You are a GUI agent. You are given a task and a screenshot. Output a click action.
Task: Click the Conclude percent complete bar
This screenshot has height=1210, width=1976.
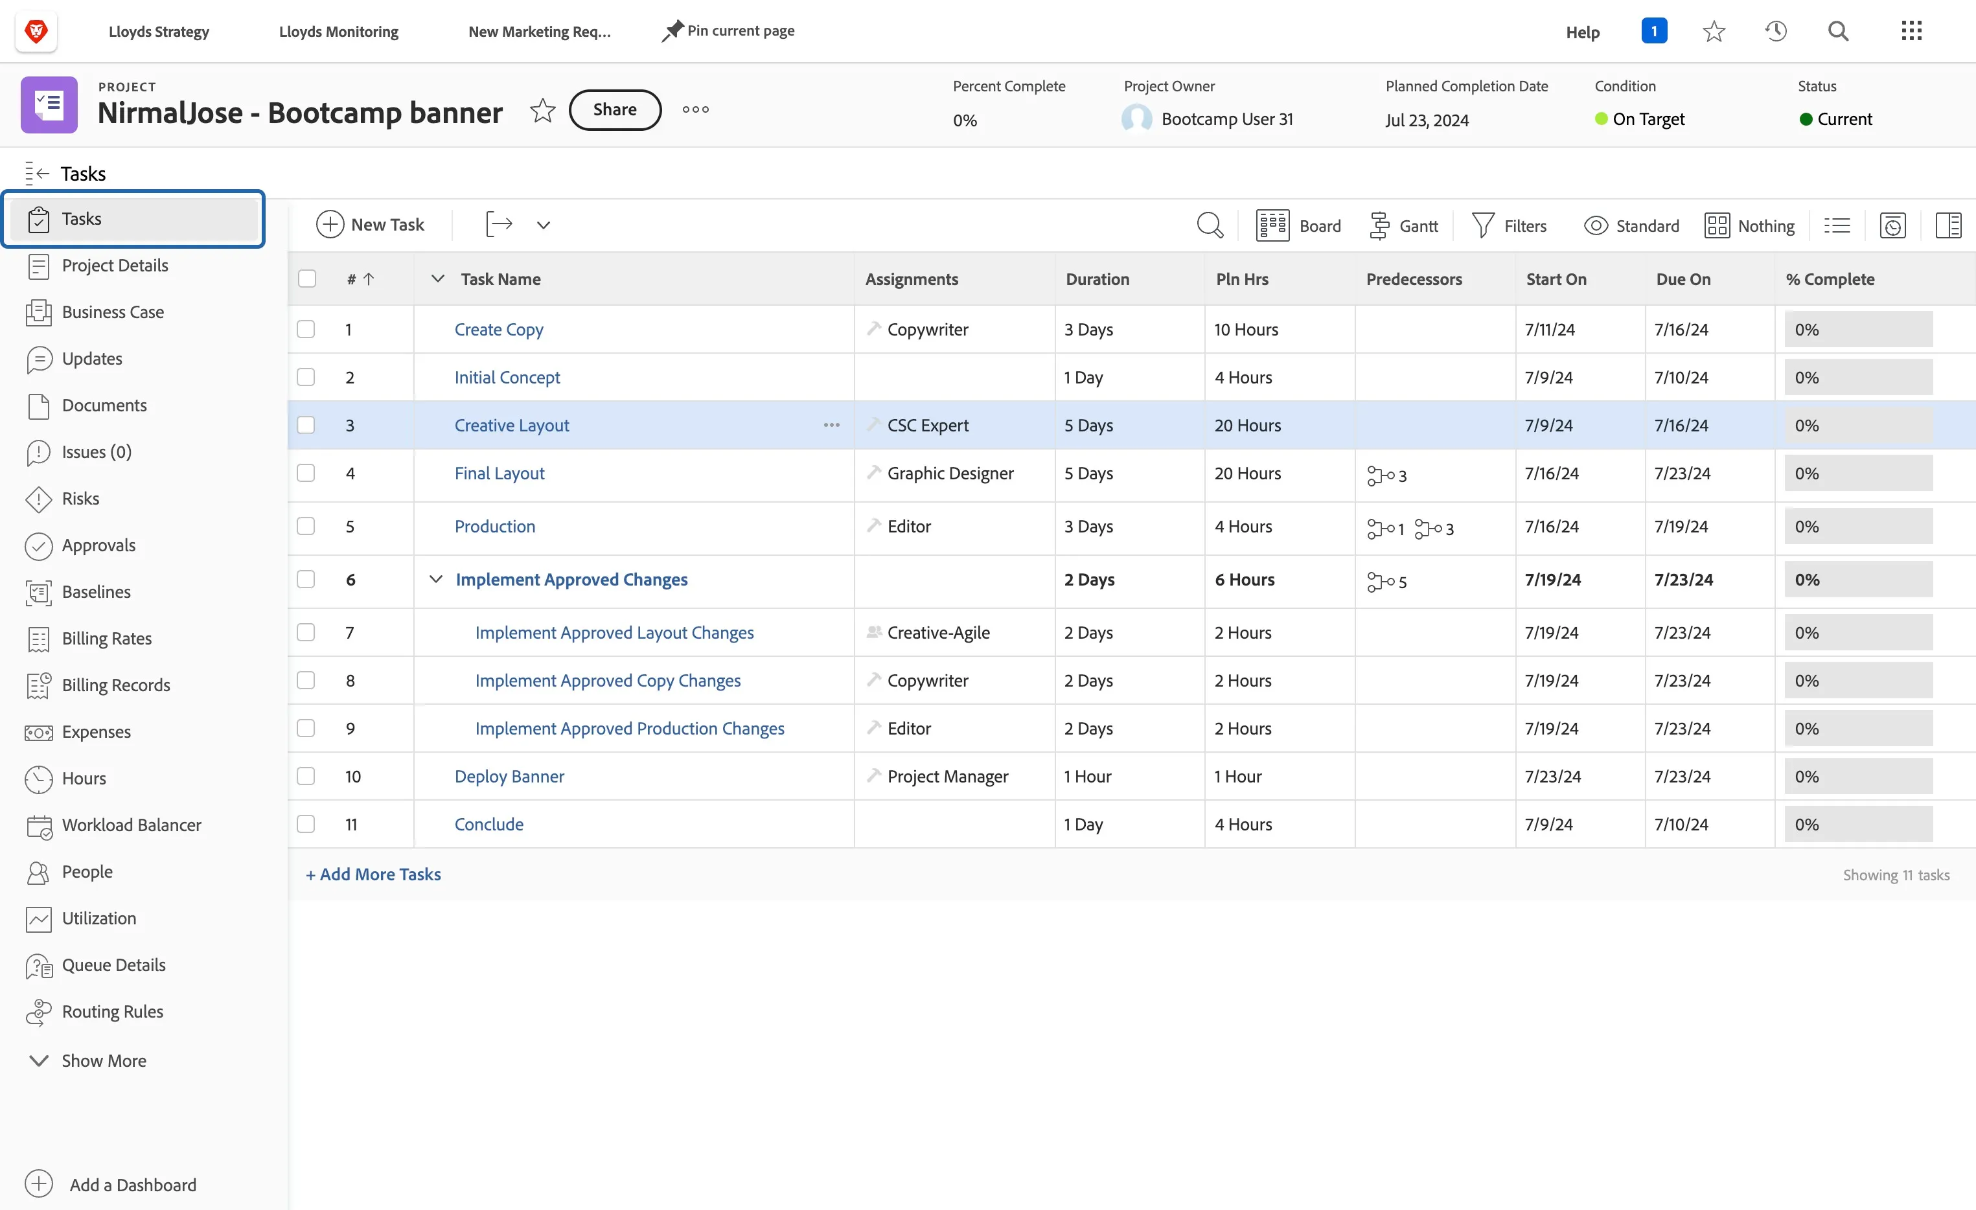pos(1858,825)
